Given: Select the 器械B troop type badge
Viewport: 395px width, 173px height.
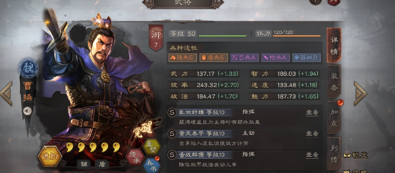Looking at the screenshot, I should (306, 58).
